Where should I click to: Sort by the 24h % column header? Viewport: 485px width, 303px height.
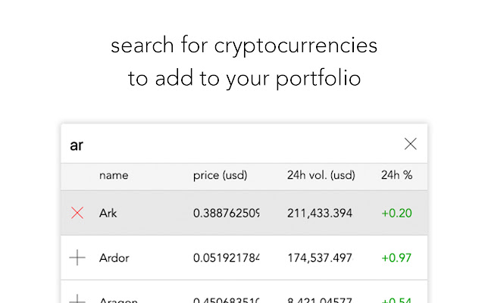coord(396,176)
